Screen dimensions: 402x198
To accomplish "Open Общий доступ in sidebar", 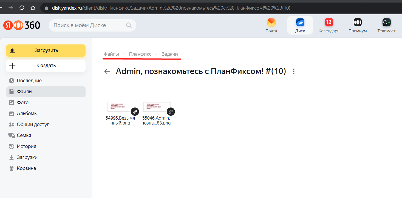I will point(46,125).
